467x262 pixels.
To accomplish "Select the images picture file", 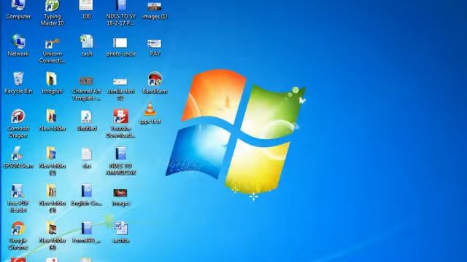I will pos(120,196).
